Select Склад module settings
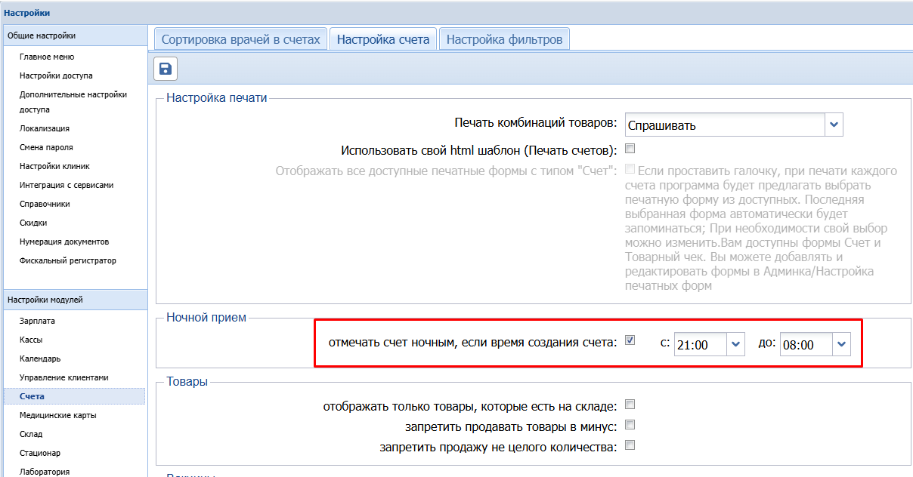Image resolution: width=913 pixels, height=477 pixels. pos(31,434)
